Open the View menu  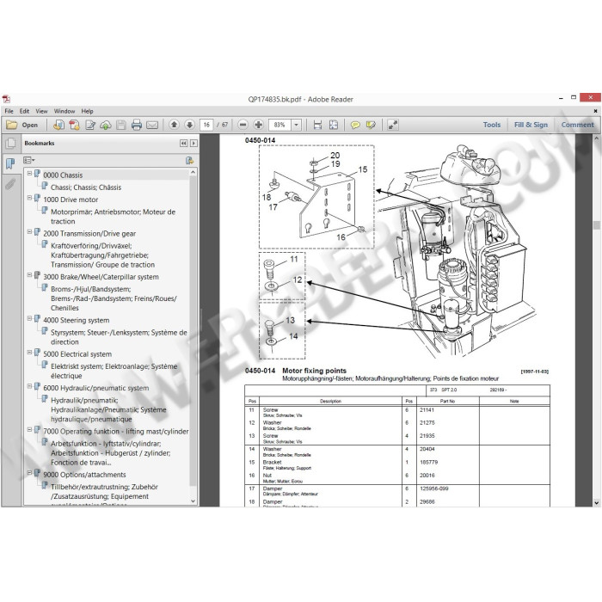41,111
